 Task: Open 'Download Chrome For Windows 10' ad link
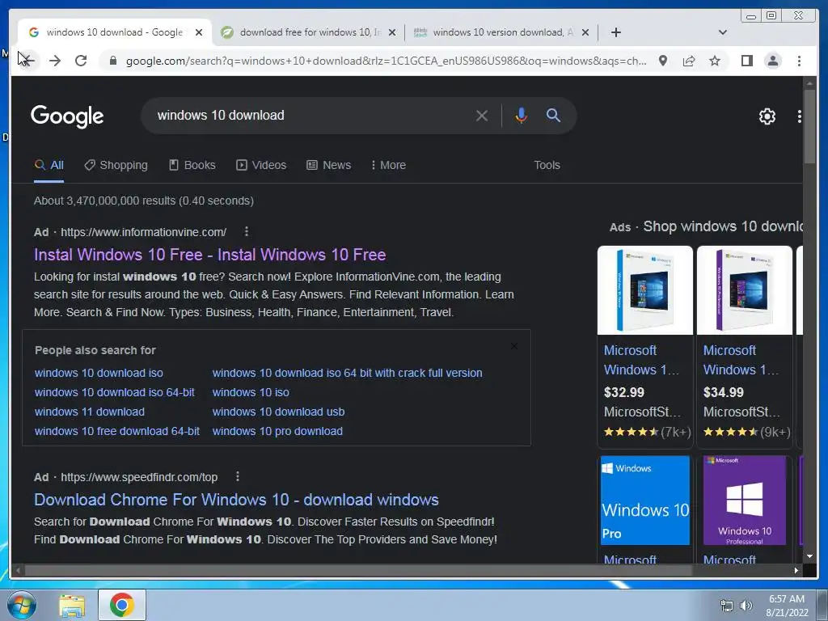click(x=236, y=500)
